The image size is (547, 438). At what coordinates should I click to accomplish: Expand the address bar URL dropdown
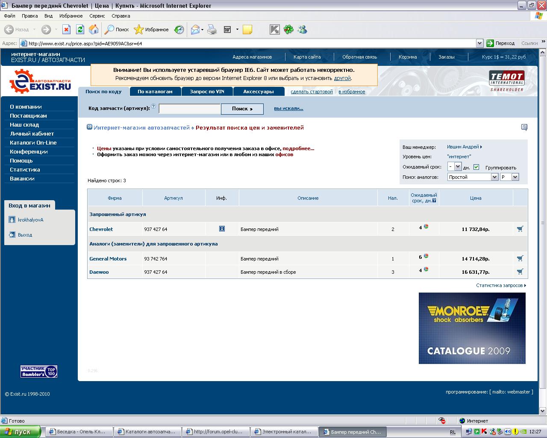tap(479, 43)
